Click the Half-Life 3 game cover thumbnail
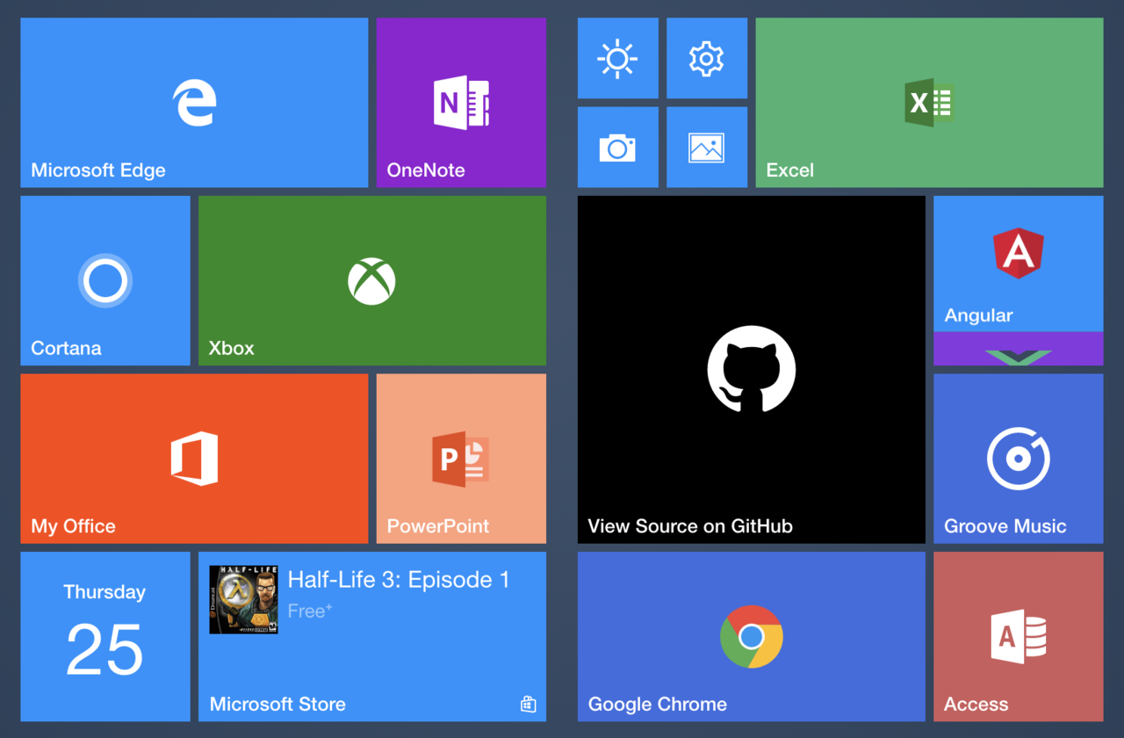This screenshot has height=738, width=1124. (243, 599)
